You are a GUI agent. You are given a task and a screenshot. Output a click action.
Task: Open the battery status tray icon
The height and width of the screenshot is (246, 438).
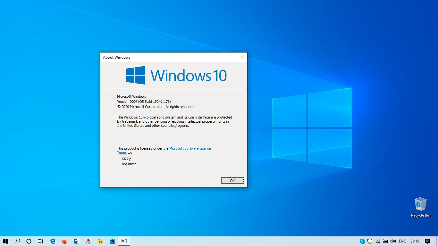click(385, 241)
